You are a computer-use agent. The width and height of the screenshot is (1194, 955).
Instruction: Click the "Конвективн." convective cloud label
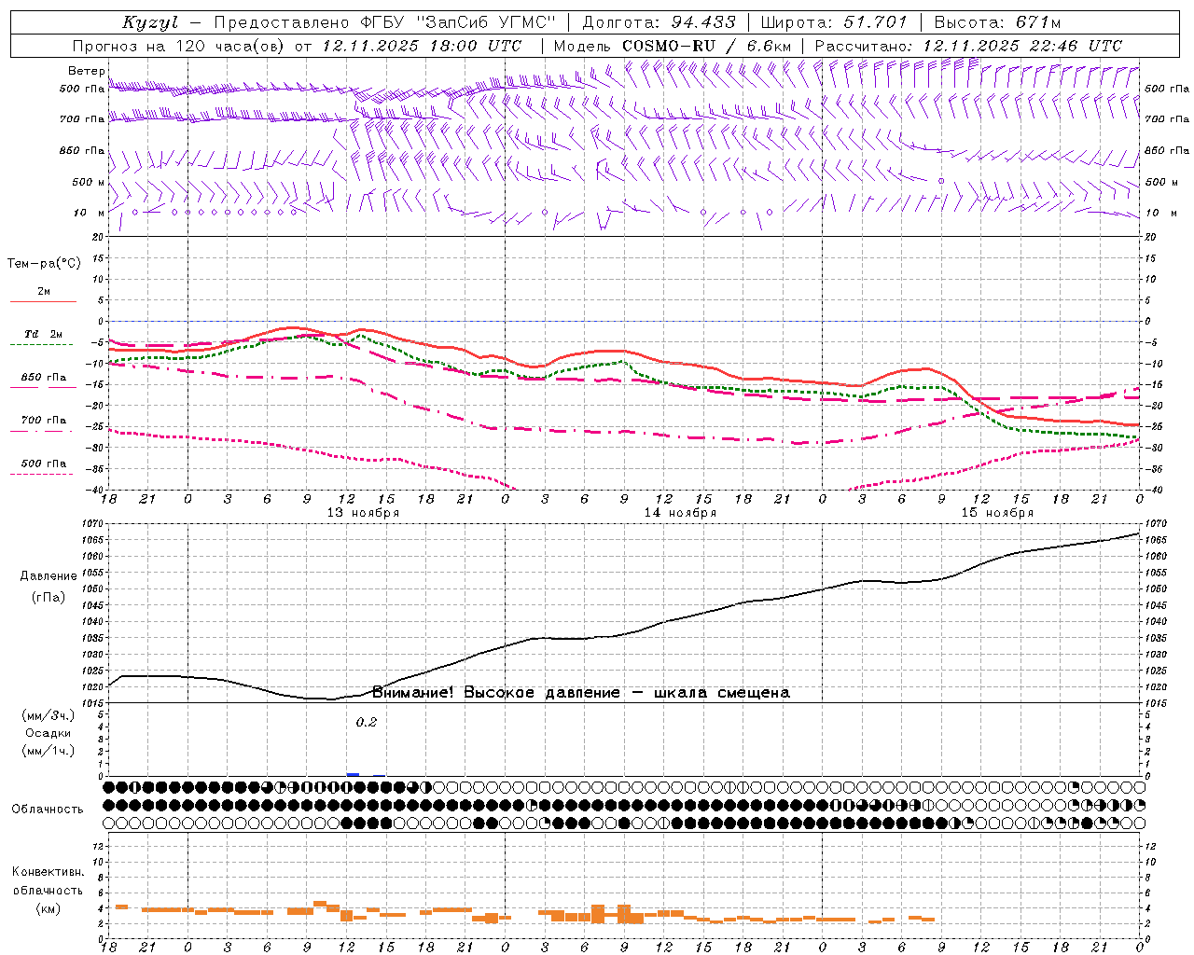(48, 872)
